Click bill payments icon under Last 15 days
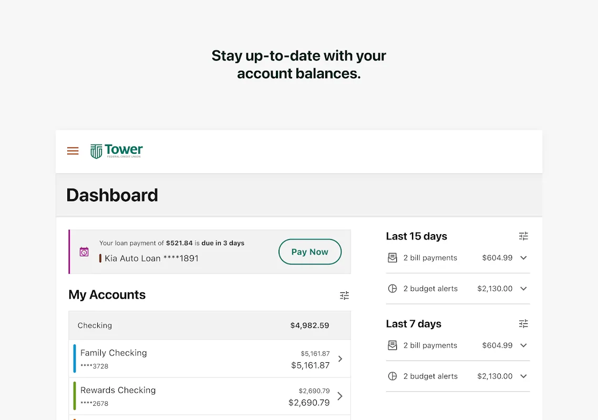Viewport: 598px width, 420px height. 392,258
